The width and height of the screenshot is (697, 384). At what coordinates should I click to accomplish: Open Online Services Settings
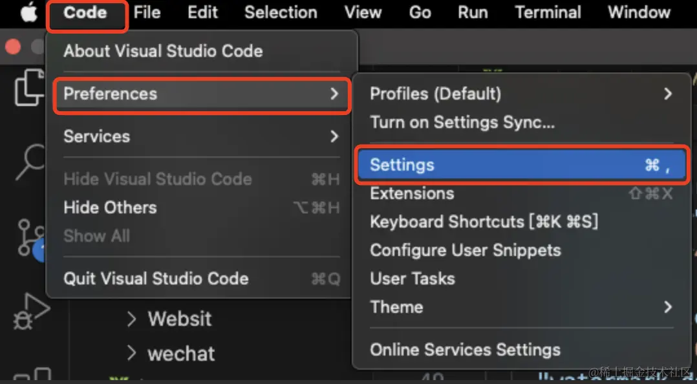point(522,350)
